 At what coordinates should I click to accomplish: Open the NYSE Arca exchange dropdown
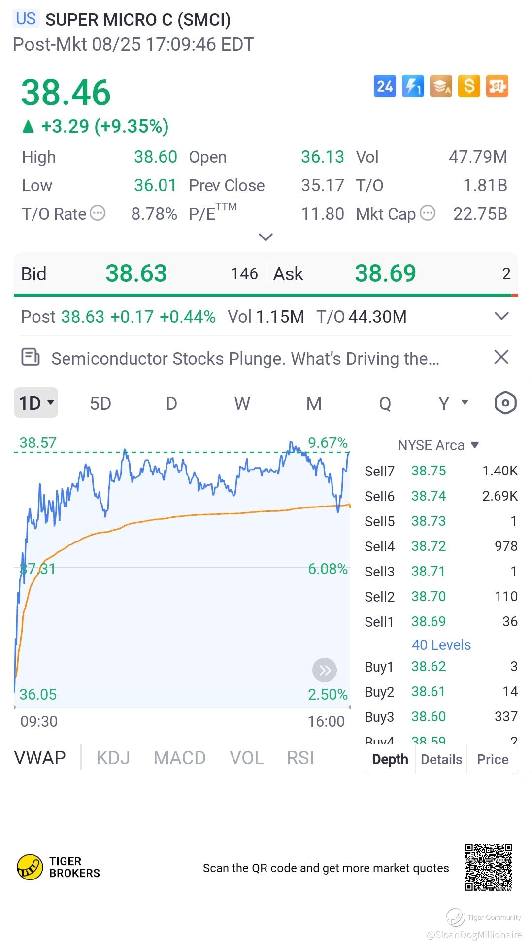point(438,445)
